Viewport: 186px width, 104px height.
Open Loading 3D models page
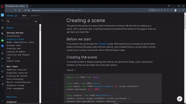(x=16, y=52)
